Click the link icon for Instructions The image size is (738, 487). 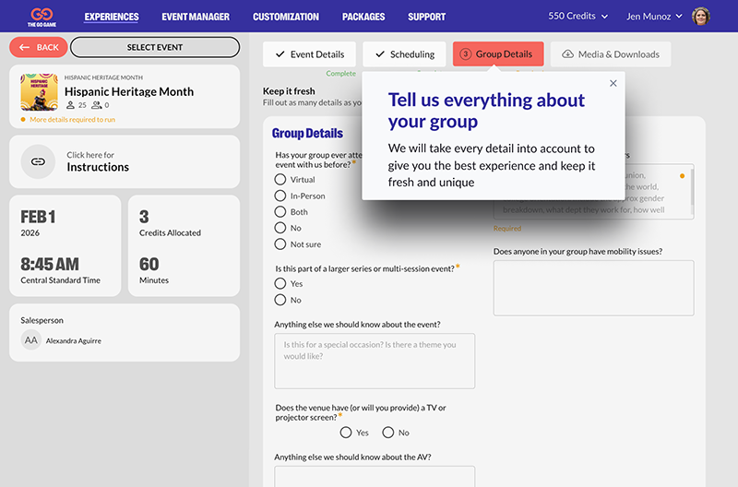pyautogui.click(x=39, y=161)
